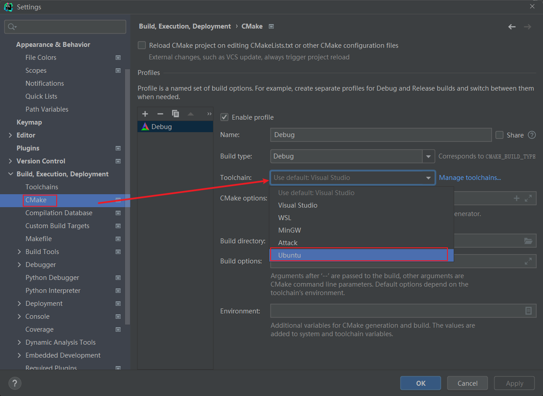Click project-level icon on Plugins row
The width and height of the screenshot is (543, 396).
[118, 148]
